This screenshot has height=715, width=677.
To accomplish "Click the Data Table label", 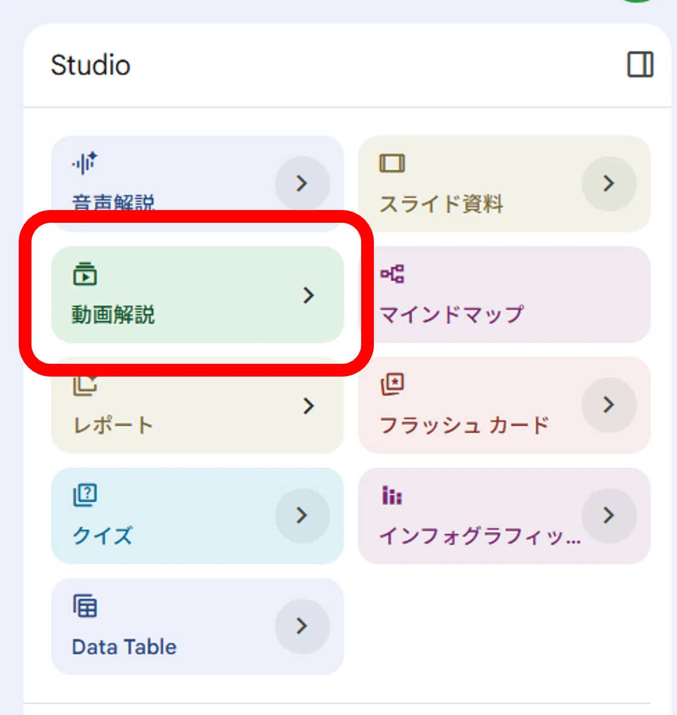I will coord(124,647).
